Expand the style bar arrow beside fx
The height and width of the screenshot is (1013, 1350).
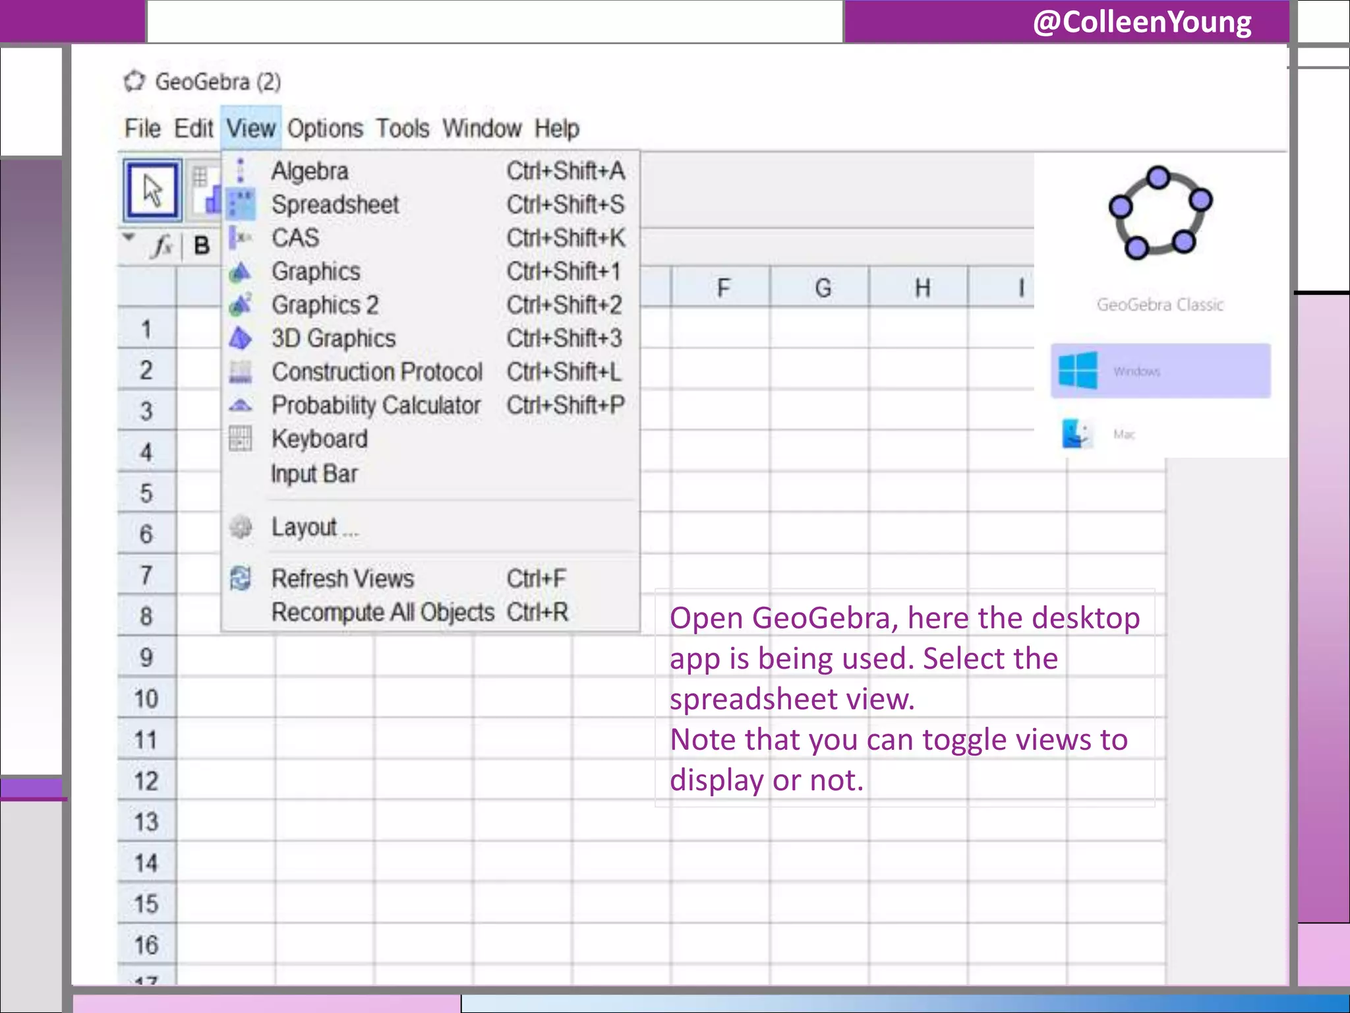(x=129, y=237)
